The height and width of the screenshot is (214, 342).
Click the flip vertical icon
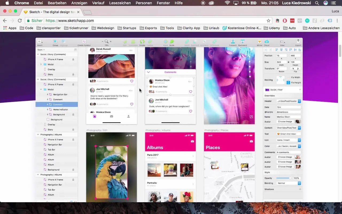pyautogui.click(x=298, y=68)
